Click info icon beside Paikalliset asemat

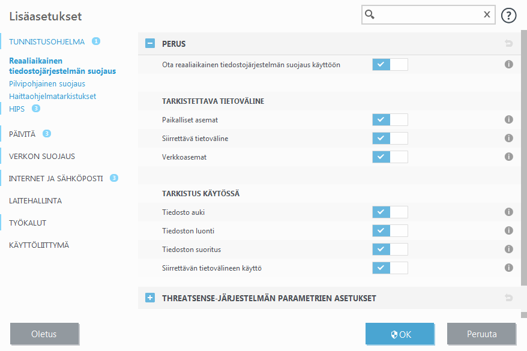(509, 120)
